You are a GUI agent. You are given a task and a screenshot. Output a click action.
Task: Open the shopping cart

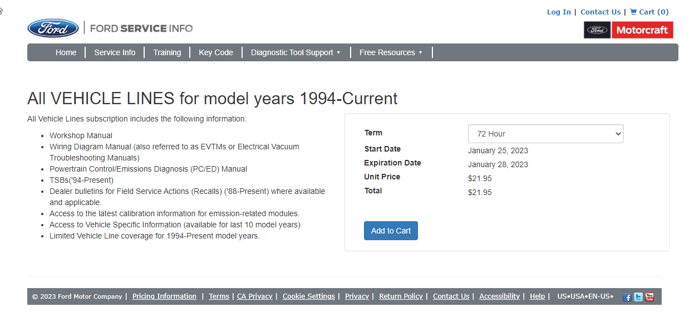pyautogui.click(x=649, y=12)
